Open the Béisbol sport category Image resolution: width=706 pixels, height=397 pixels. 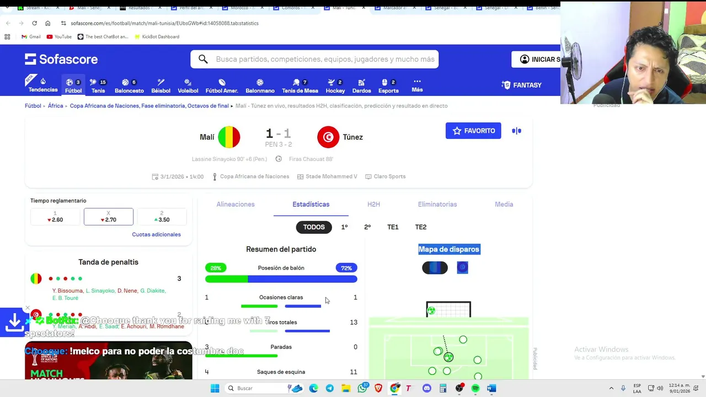pos(161,85)
